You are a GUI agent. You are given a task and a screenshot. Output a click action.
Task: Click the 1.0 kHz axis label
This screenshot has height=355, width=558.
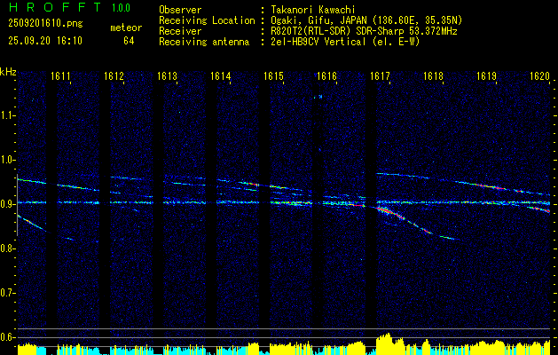[7, 161]
